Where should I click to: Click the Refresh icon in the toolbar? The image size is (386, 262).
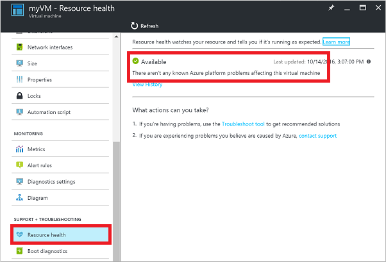134,26
